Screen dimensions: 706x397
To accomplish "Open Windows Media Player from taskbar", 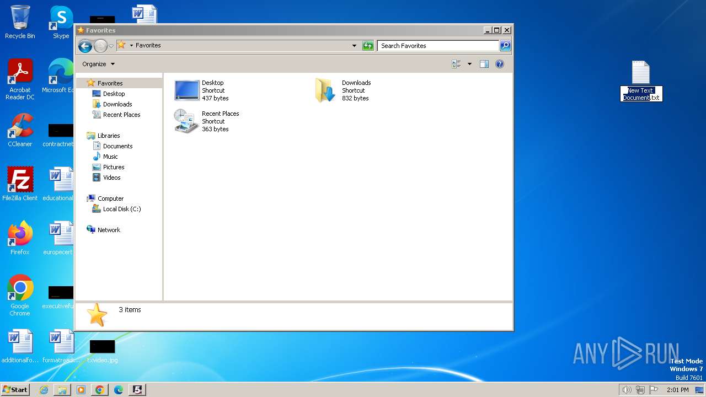I will pyautogui.click(x=81, y=390).
